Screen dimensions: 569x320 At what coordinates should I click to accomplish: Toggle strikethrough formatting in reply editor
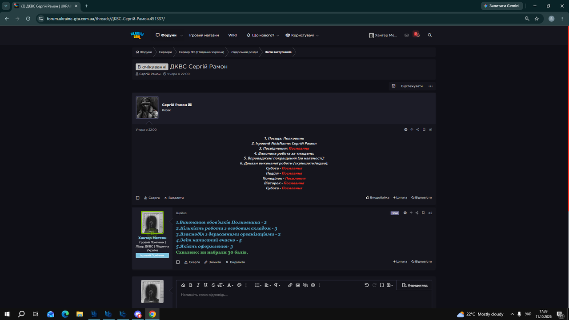pos(213,285)
